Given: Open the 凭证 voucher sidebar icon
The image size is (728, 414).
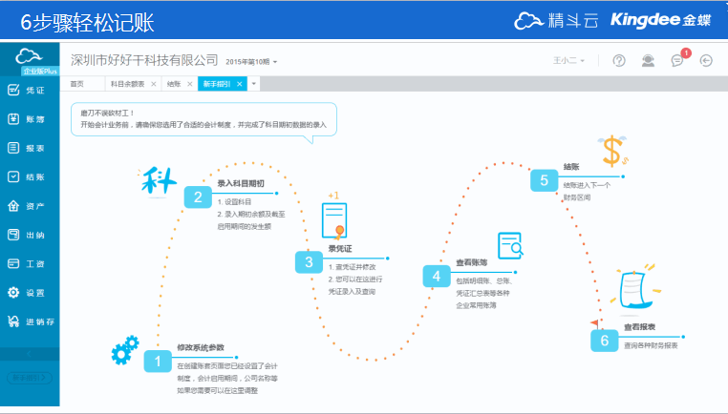Looking at the screenshot, I should (x=13, y=90).
